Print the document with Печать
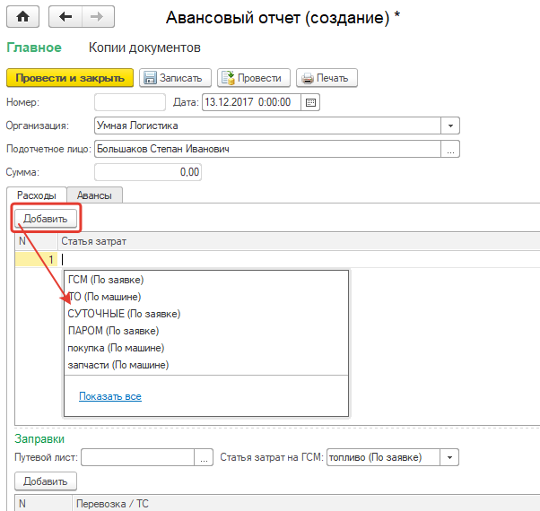The image size is (540, 511). pos(327,78)
